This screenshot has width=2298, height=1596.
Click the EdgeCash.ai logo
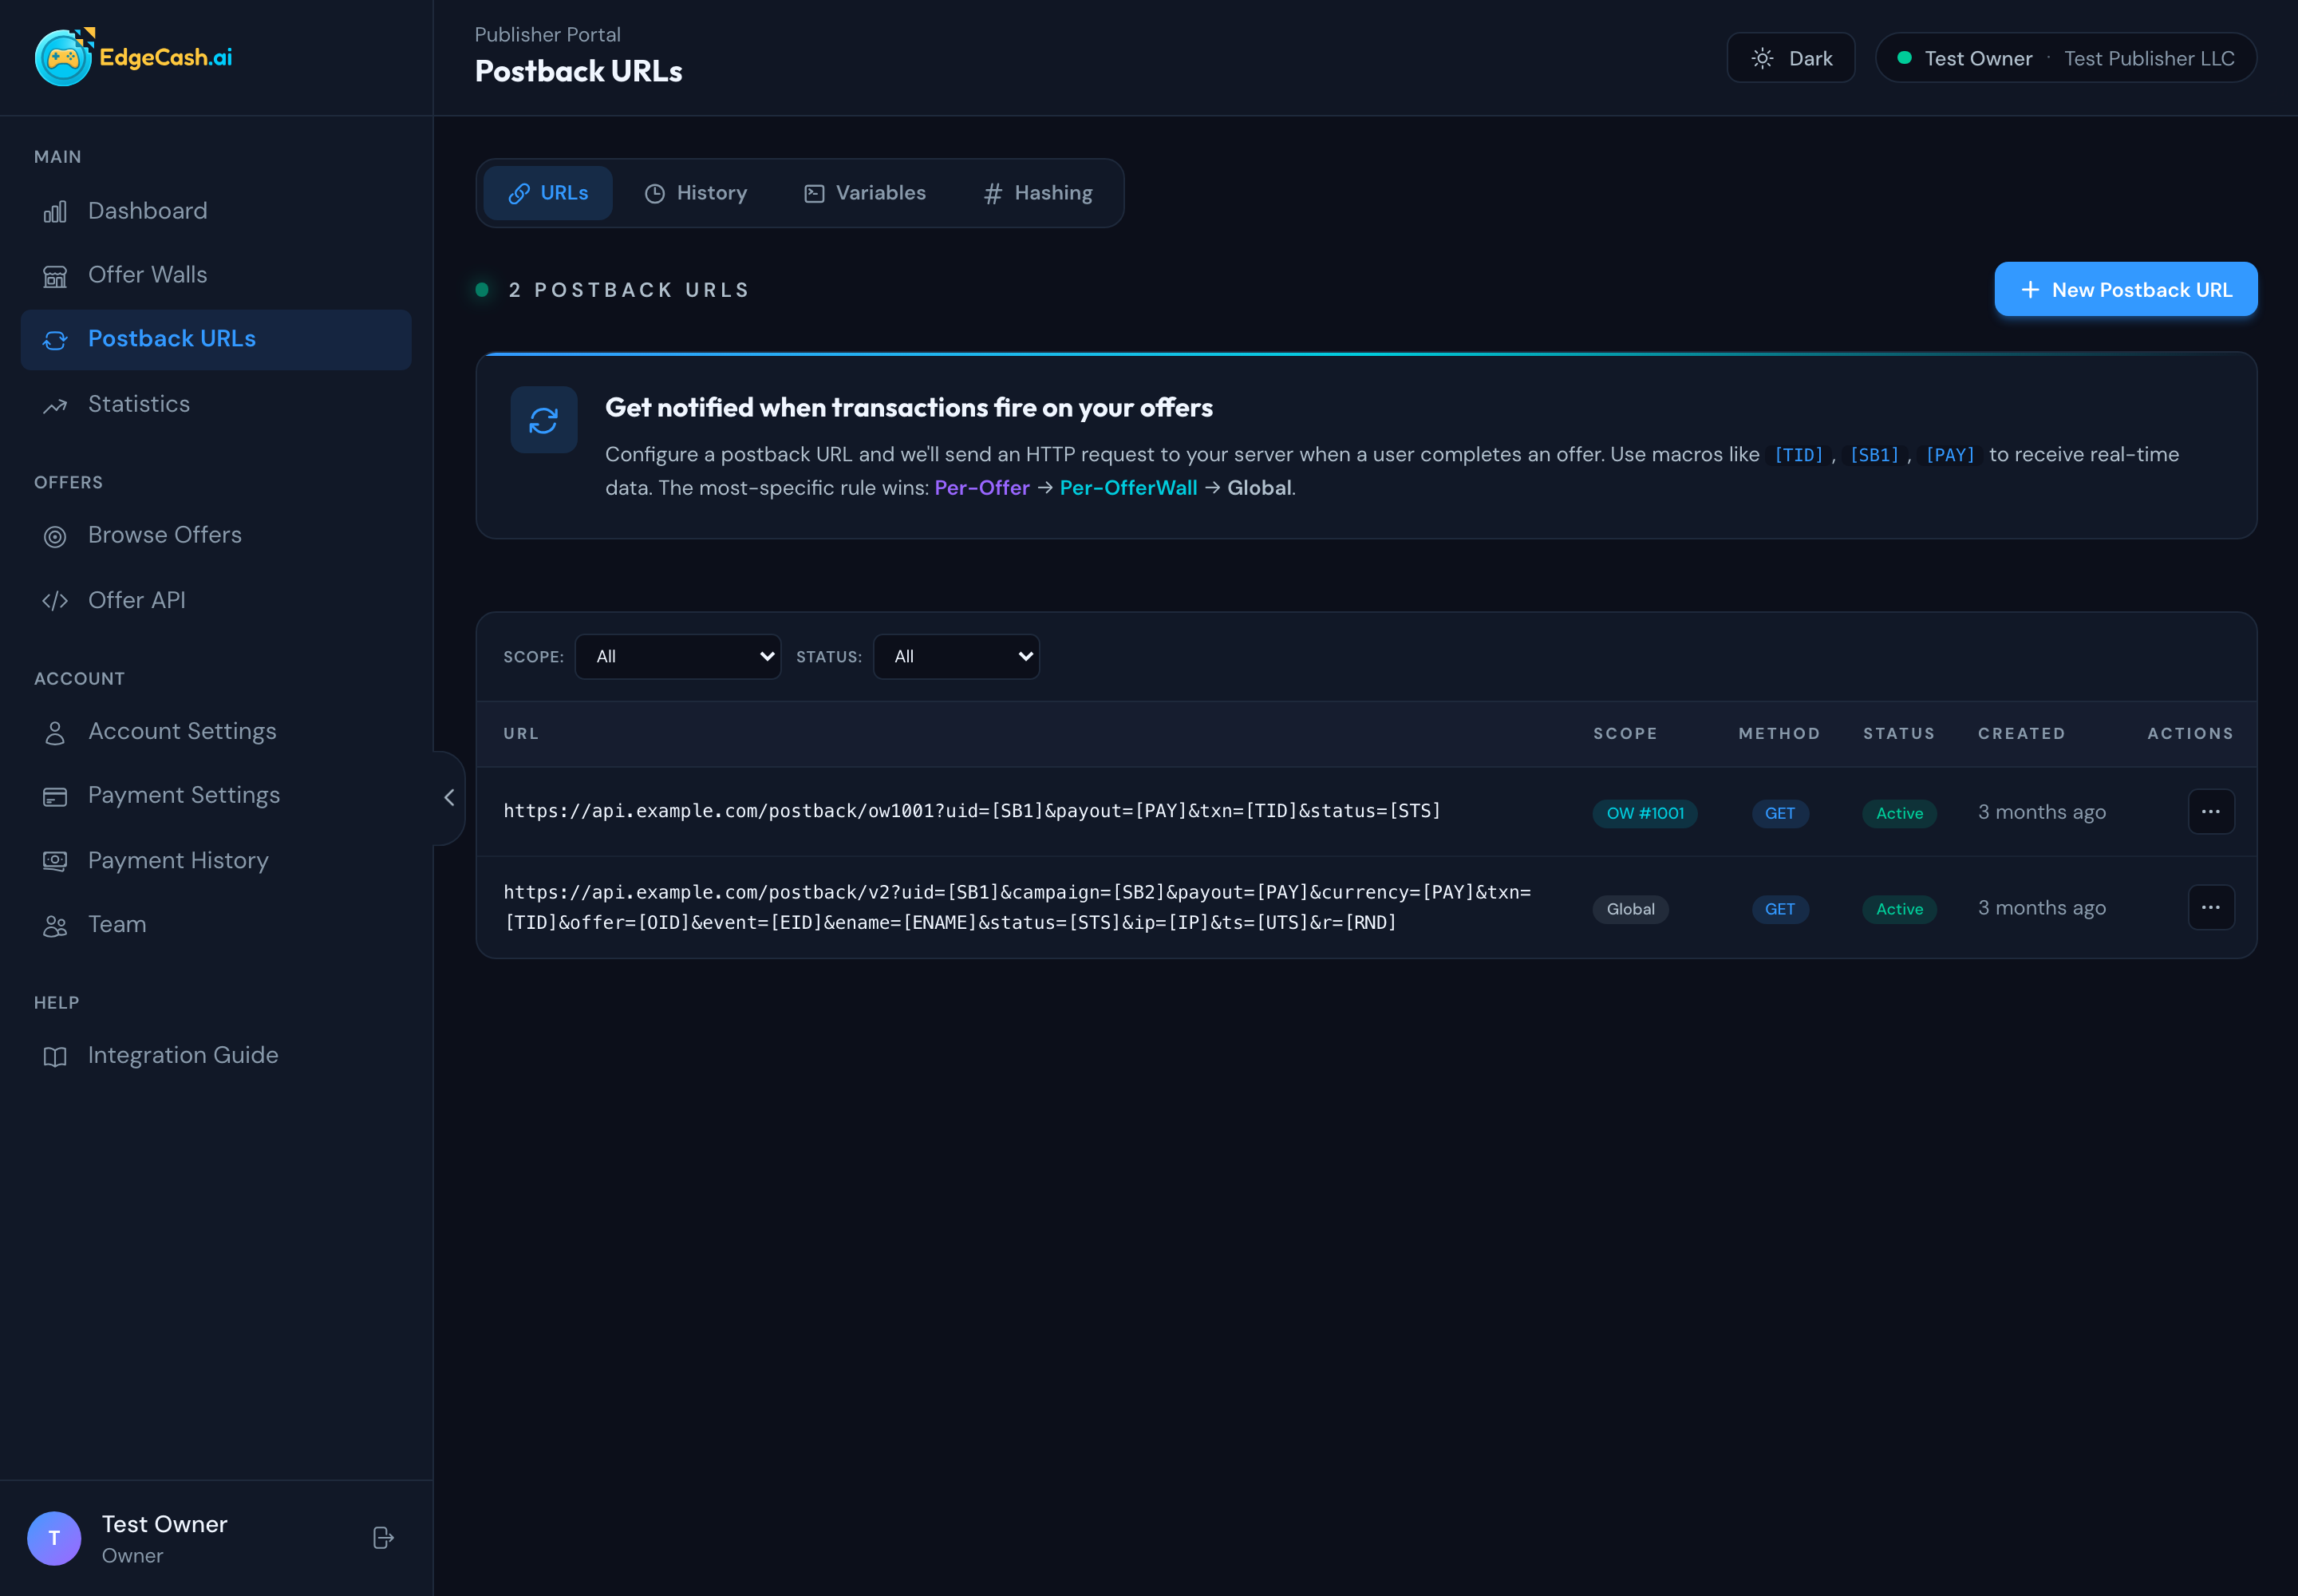[x=133, y=57]
